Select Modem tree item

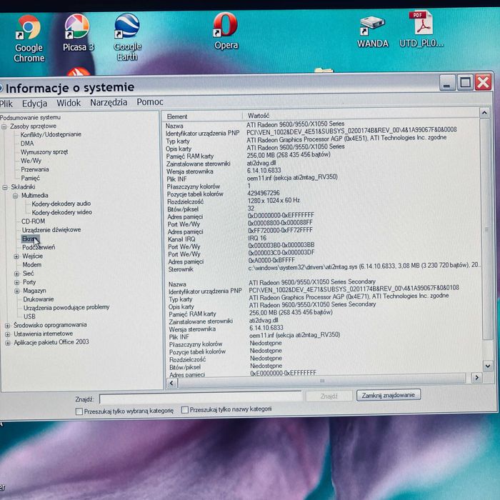(x=32, y=265)
